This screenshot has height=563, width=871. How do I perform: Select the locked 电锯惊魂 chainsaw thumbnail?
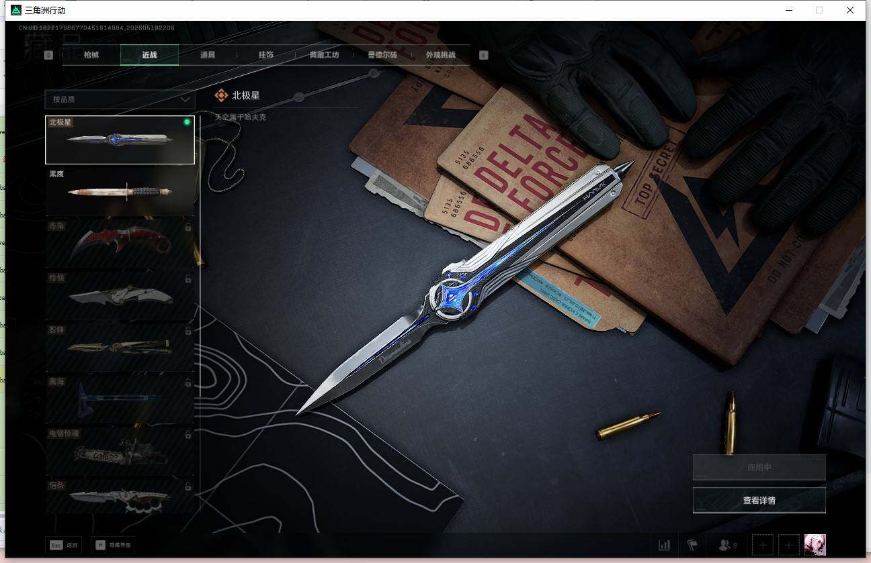[120, 451]
